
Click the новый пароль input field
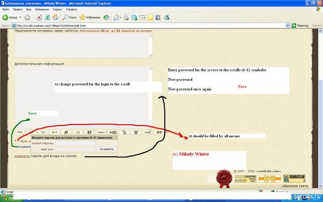click(x=75, y=143)
